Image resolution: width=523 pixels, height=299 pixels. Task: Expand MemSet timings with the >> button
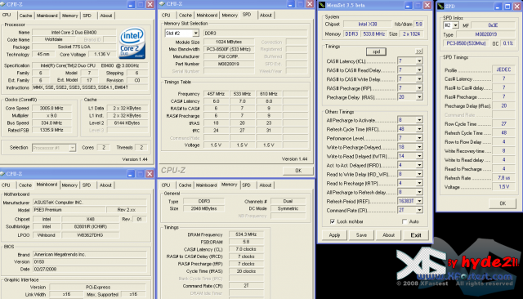(x=418, y=51)
